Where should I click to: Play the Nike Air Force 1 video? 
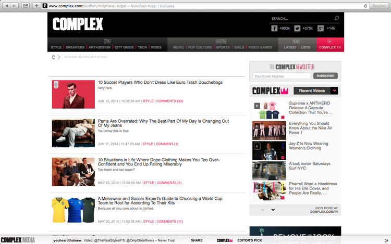point(269,131)
